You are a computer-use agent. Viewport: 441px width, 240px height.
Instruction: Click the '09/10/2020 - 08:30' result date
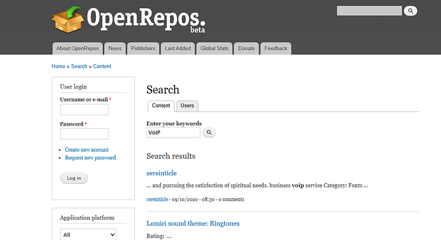coord(193,200)
